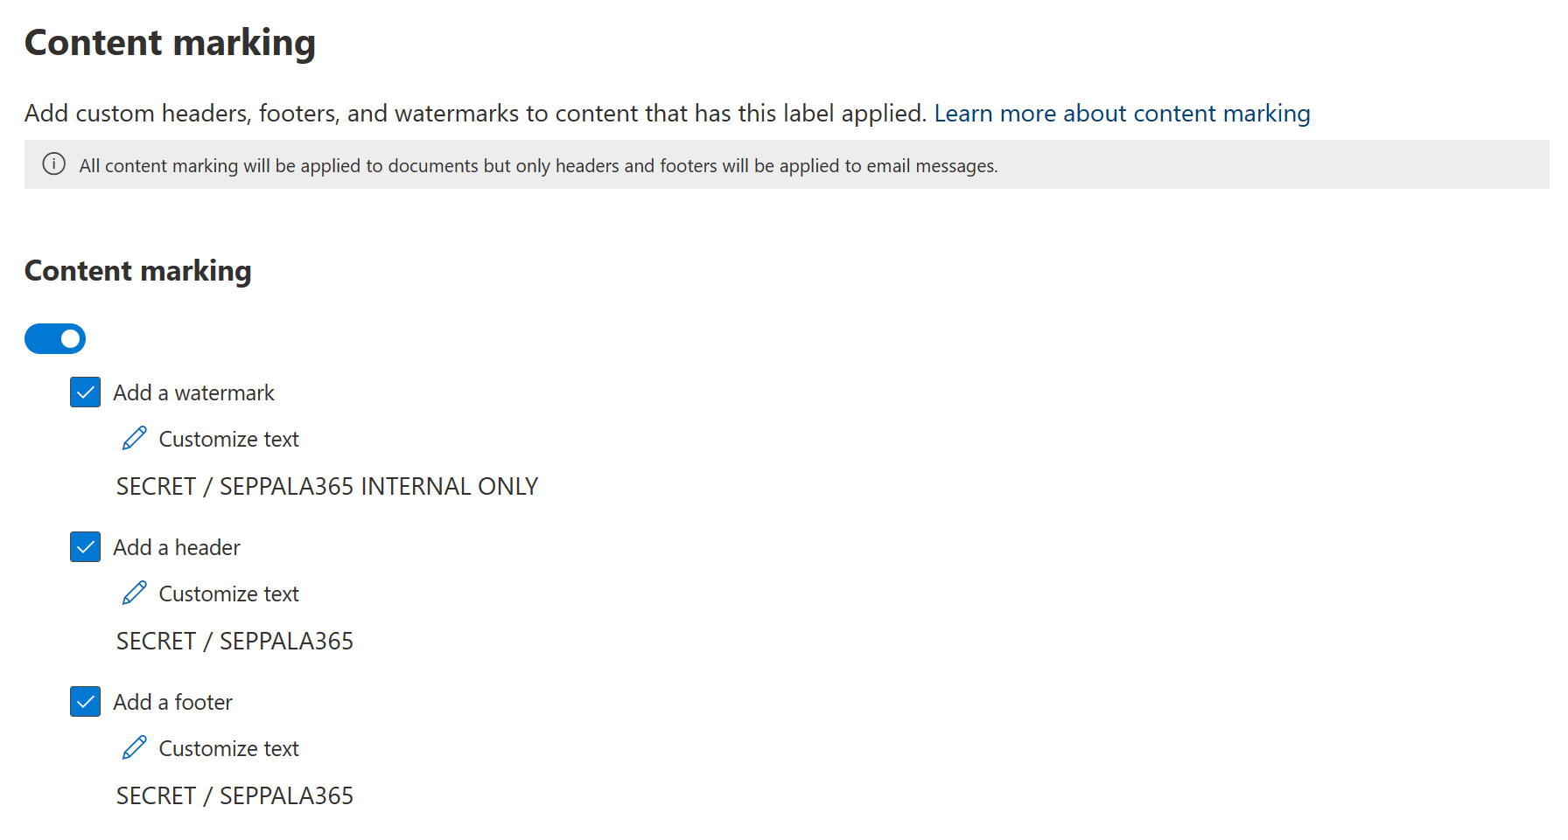Click the large Content marking page title
The image size is (1568, 840).
[x=170, y=43]
